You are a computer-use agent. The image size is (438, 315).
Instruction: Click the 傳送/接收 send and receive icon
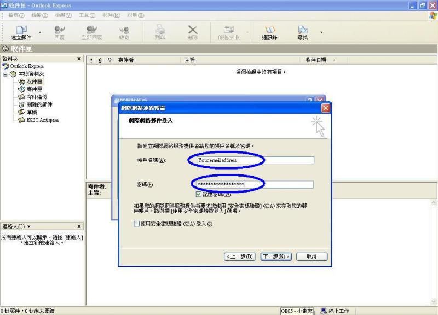point(229,32)
